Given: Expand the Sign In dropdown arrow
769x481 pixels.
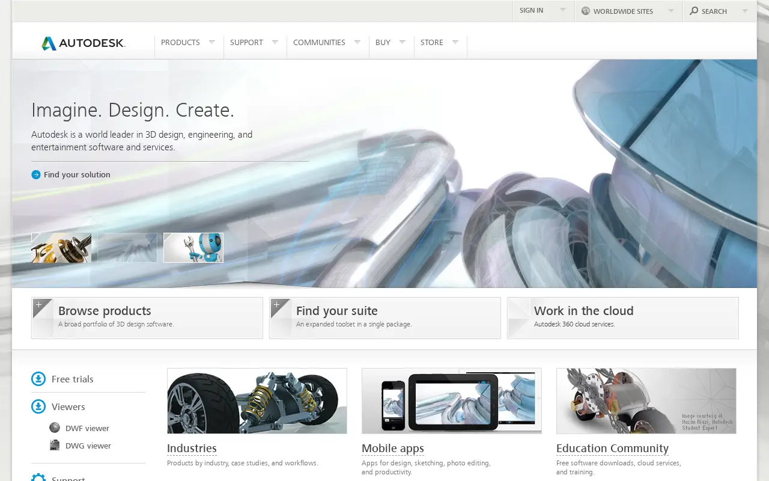Looking at the screenshot, I should (563, 10).
